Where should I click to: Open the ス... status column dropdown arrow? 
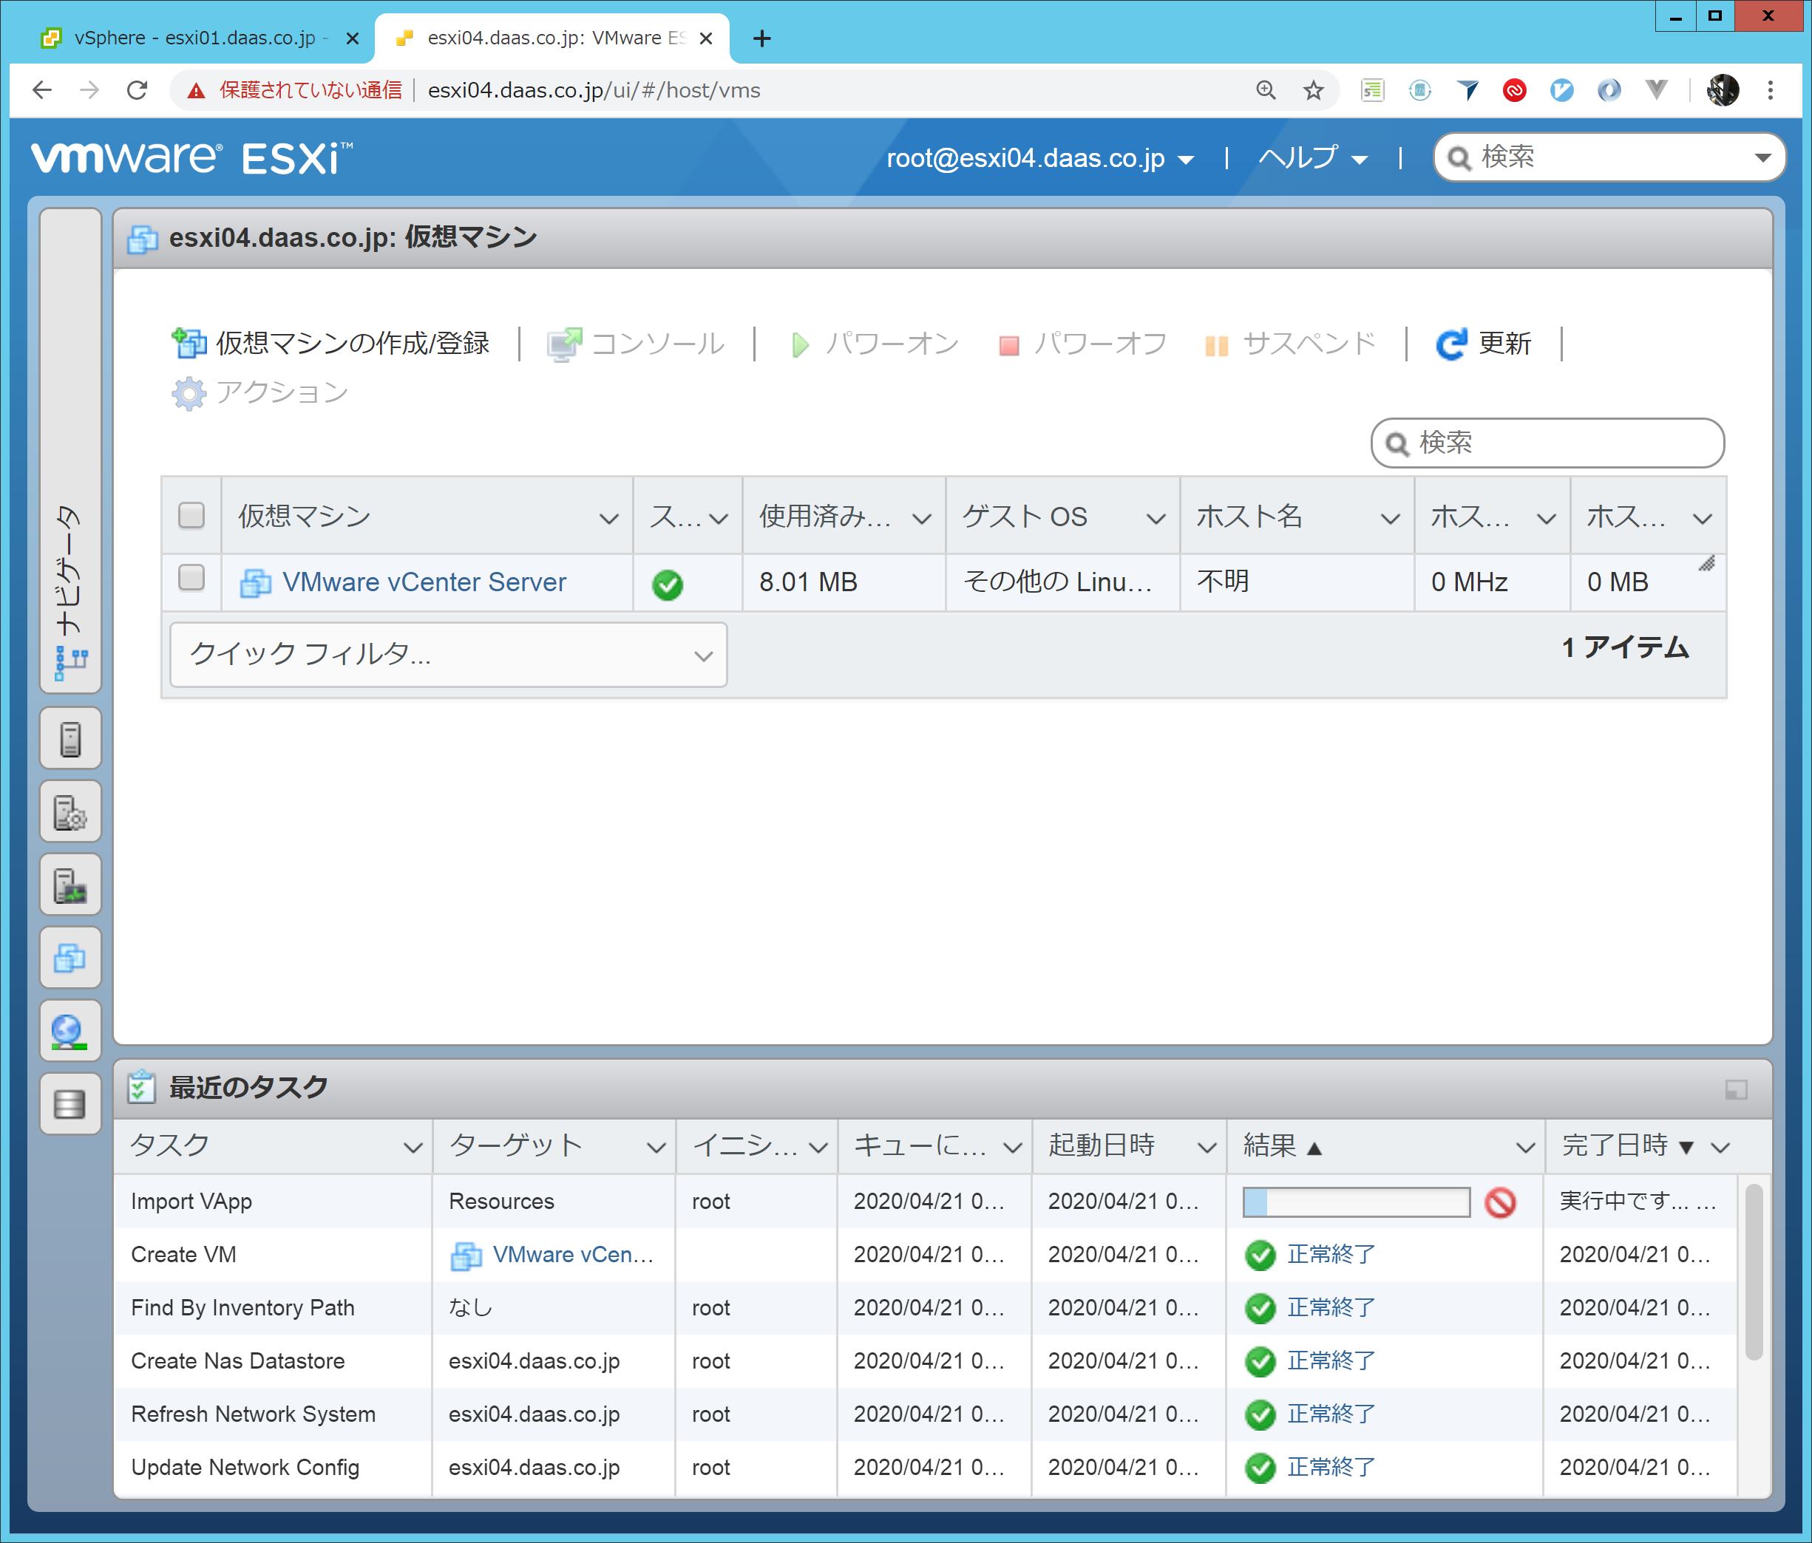point(719,519)
